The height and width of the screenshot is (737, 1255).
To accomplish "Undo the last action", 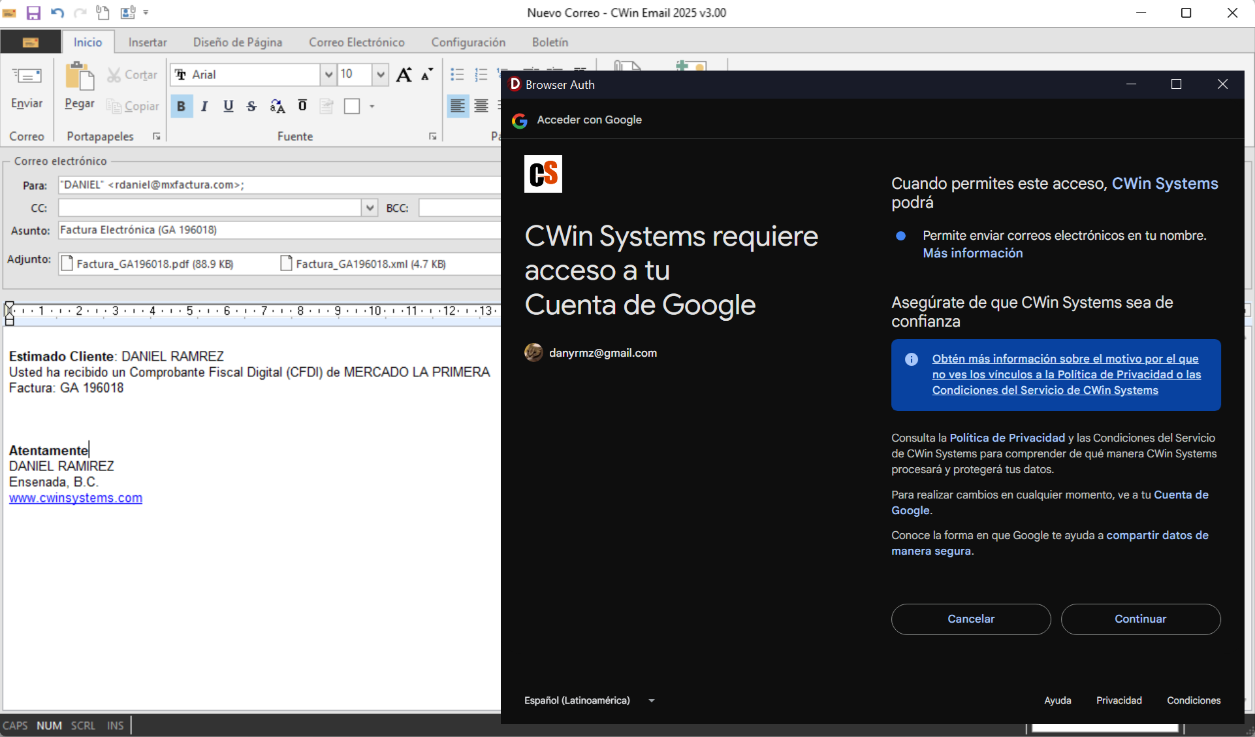I will coord(57,12).
